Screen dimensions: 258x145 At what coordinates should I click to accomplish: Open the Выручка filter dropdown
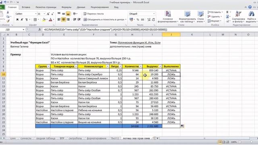[x=160, y=66]
